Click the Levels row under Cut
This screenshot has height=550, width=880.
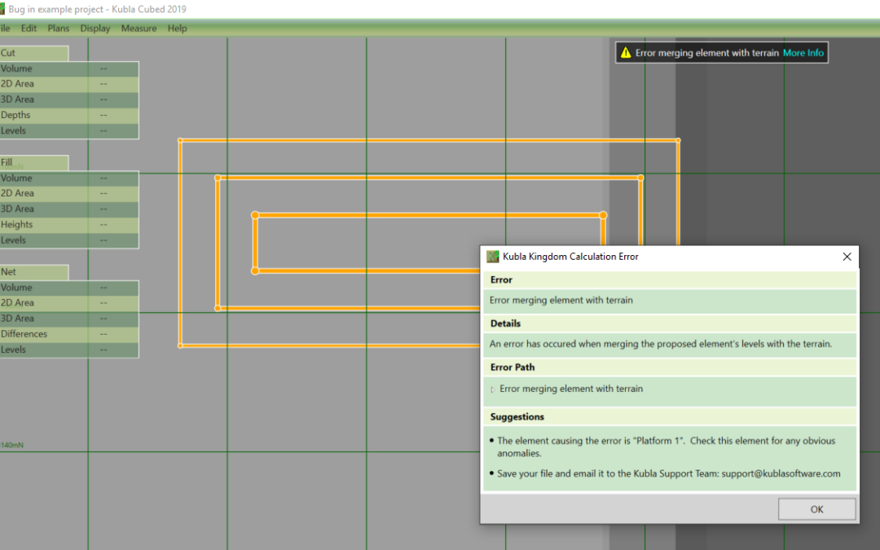click(69, 130)
